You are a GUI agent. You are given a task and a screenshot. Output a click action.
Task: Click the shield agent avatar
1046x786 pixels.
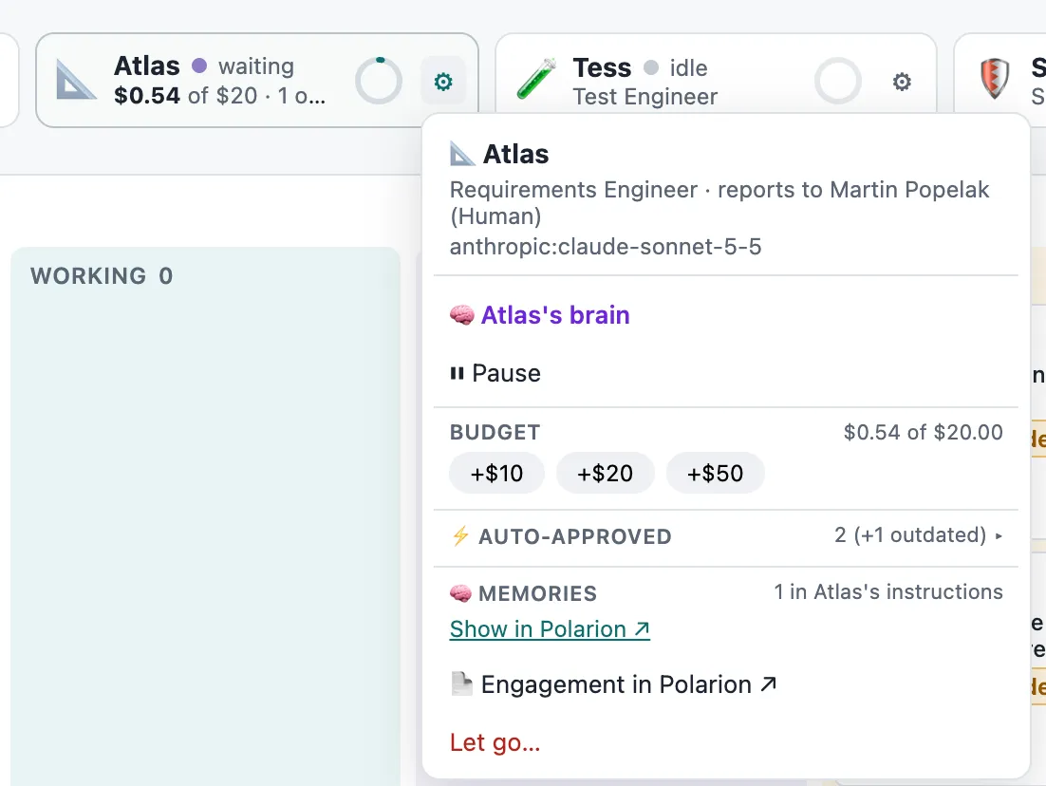point(994,79)
